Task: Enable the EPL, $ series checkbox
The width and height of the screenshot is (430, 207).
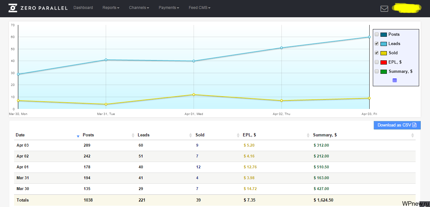Action: click(377, 62)
